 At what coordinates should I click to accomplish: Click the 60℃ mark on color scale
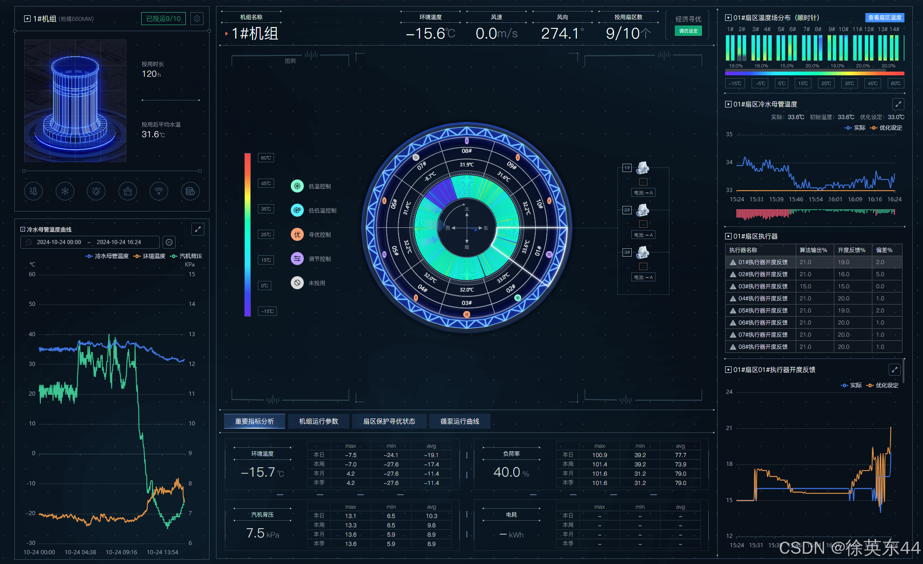[x=266, y=158]
